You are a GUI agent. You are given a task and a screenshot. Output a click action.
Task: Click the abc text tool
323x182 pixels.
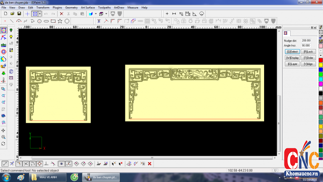3,45
